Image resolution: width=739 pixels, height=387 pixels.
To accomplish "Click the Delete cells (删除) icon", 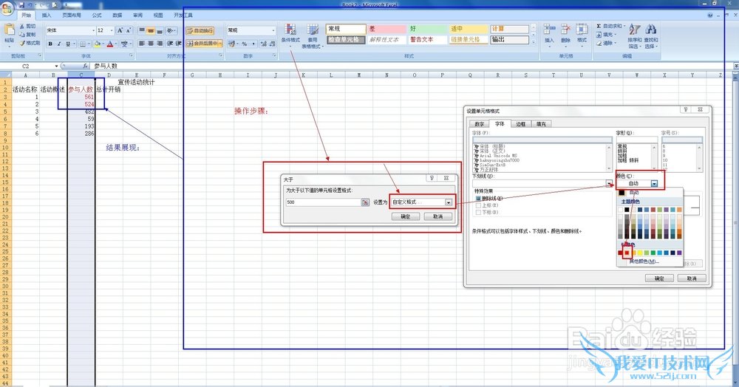I will click(x=565, y=34).
